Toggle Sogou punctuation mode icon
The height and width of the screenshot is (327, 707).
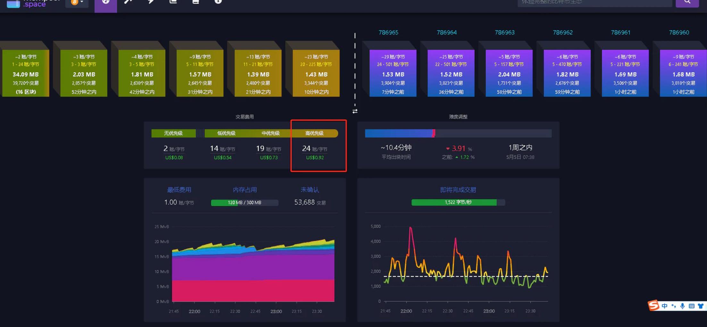click(673, 306)
